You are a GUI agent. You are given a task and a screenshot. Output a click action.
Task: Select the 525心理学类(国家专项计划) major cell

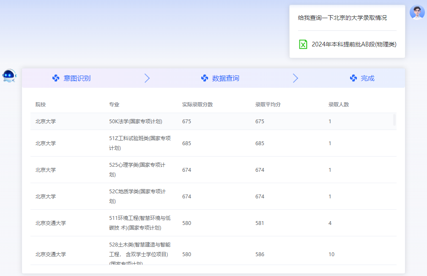point(137,170)
